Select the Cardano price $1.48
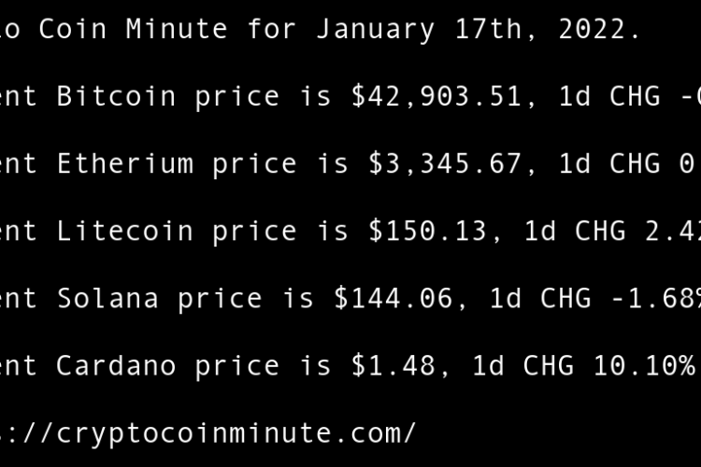 point(393,365)
